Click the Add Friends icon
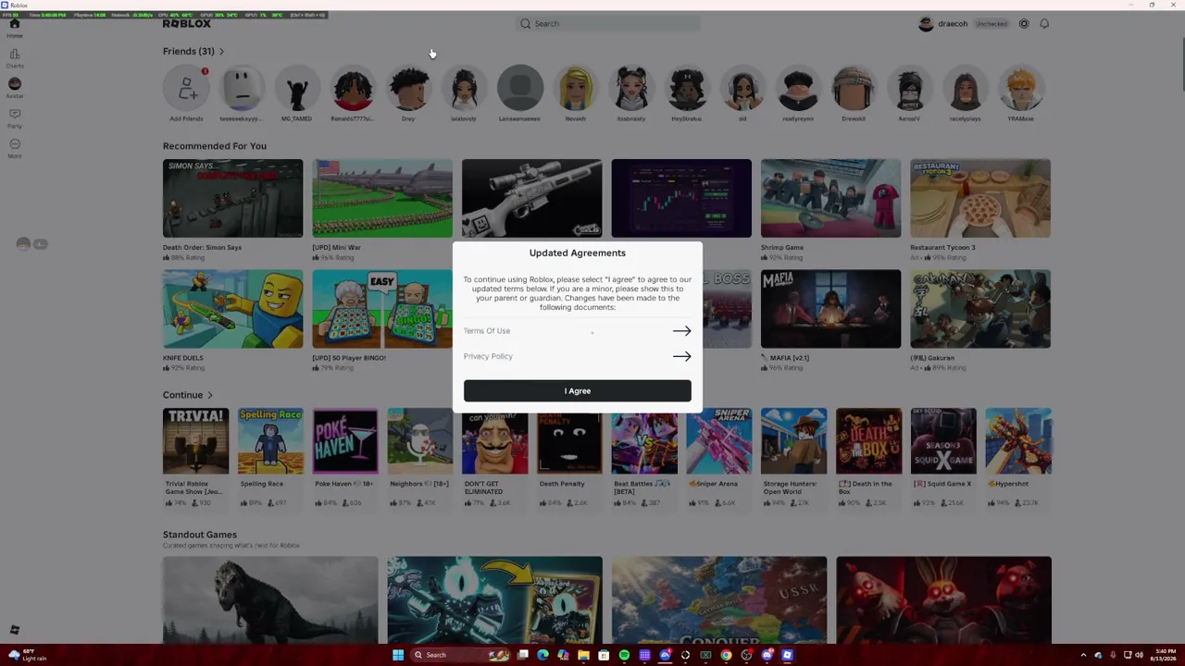Screen dimensions: 1185x666 point(186,88)
